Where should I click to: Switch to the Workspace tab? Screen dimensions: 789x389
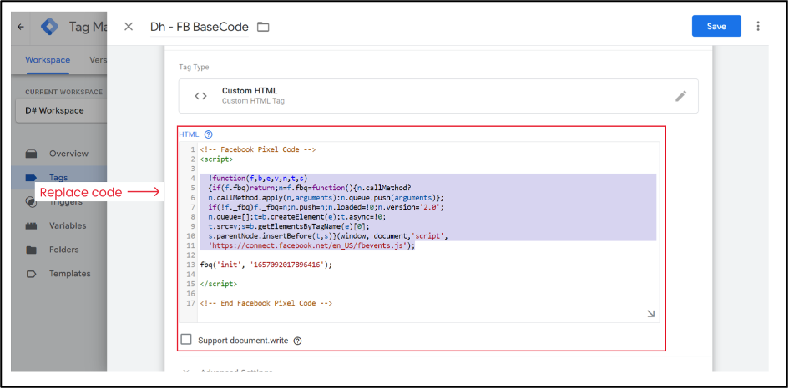(48, 60)
